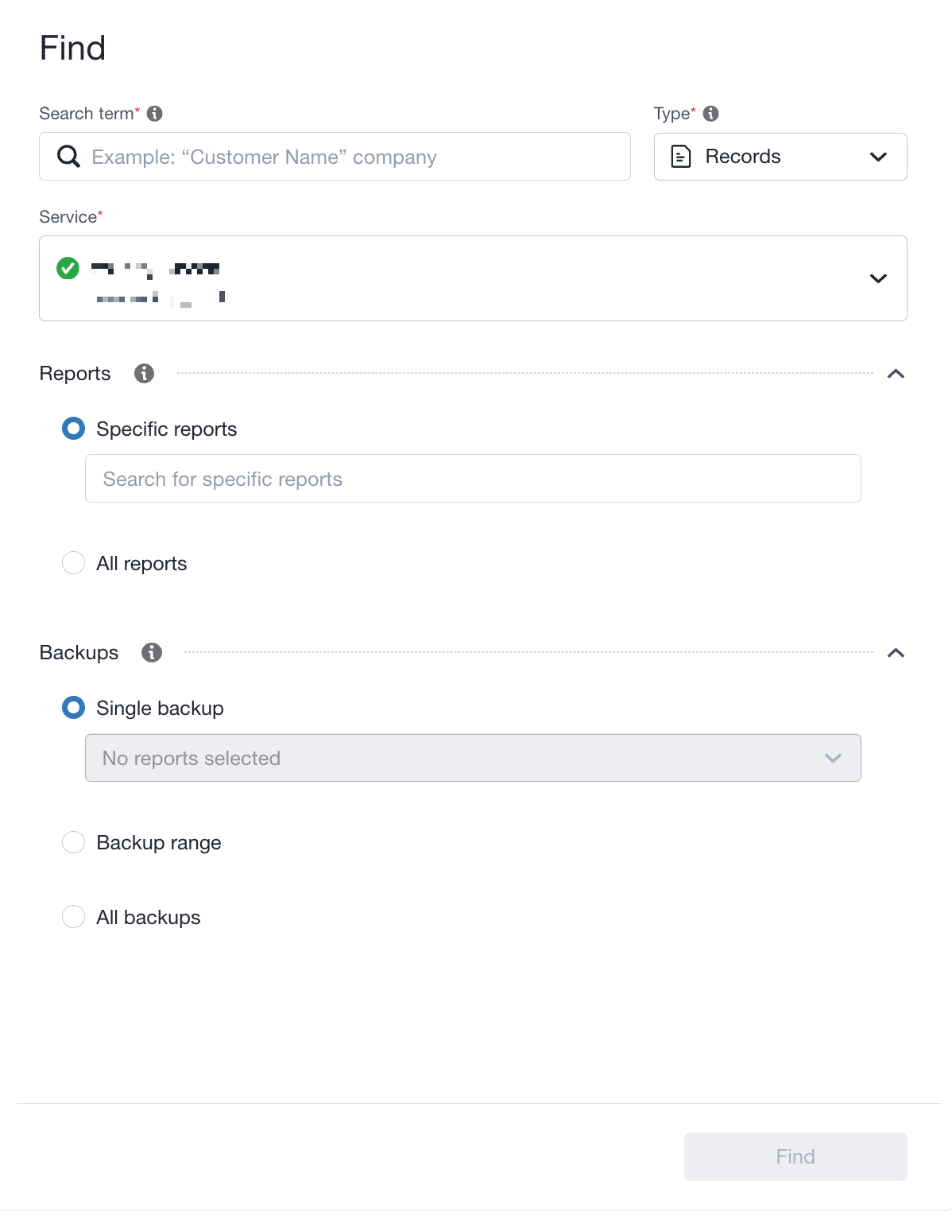Click the Records document icon
The image size is (952, 1212).
pyautogui.click(x=681, y=157)
